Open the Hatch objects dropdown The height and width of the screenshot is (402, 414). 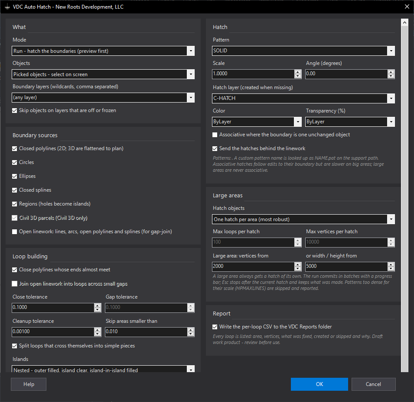coord(391,219)
